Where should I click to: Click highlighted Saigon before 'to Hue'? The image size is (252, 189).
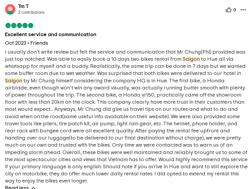(x=191, y=59)
